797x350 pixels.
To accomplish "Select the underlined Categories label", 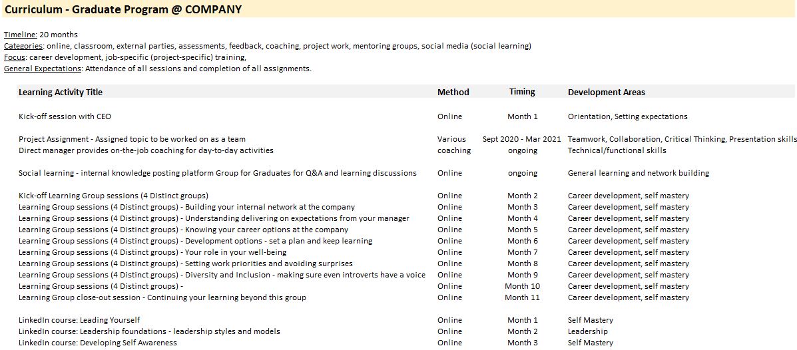I will click(x=24, y=46).
